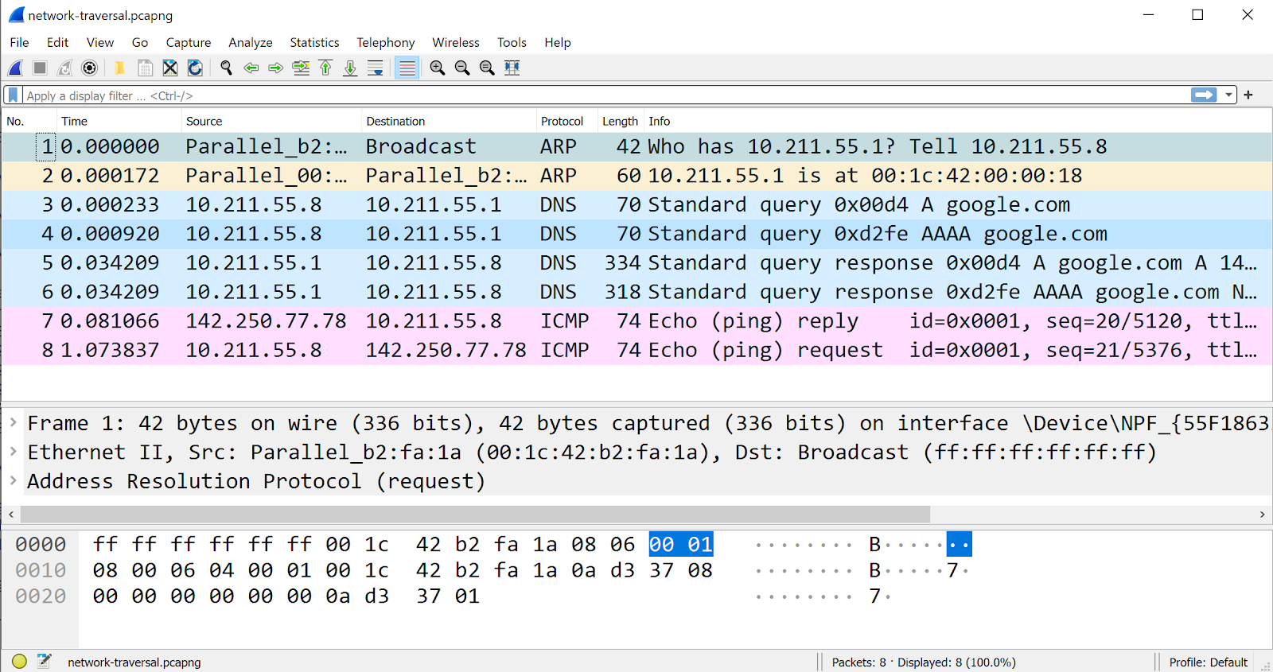
Task: Click the scroll right arrow in the details pane
Action: (x=1262, y=515)
